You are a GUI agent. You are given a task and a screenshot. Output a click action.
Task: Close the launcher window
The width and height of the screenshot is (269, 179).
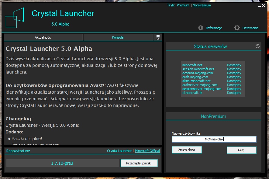(x=264, y=6)
